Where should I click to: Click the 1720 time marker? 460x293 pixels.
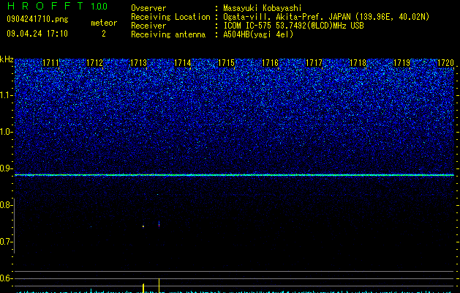[445, 63]
